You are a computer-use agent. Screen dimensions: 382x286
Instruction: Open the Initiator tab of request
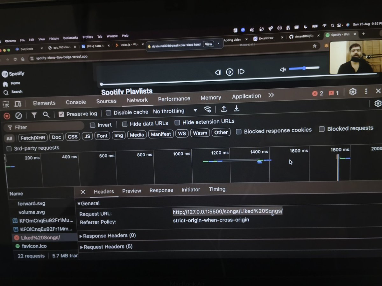point(191,189)
